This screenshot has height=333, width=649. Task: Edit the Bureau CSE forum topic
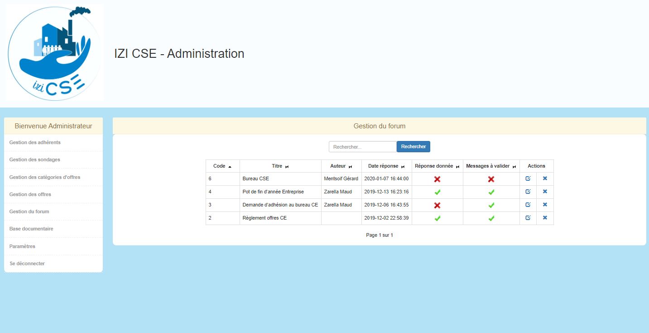click(x=528, y=178)
